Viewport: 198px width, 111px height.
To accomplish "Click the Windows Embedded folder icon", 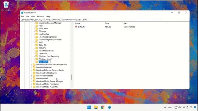I will click(34, 76).
